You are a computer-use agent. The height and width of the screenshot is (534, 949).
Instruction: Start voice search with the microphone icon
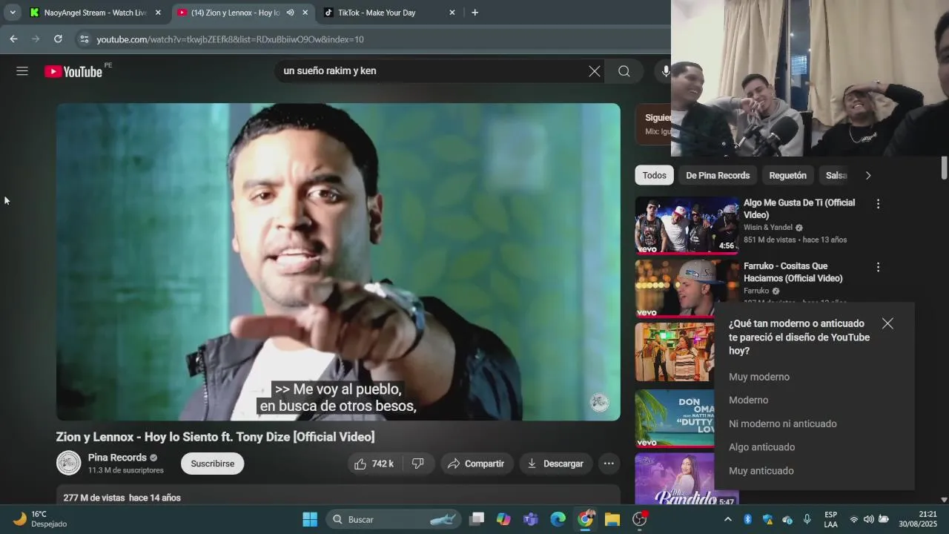(x=665, y=71)
